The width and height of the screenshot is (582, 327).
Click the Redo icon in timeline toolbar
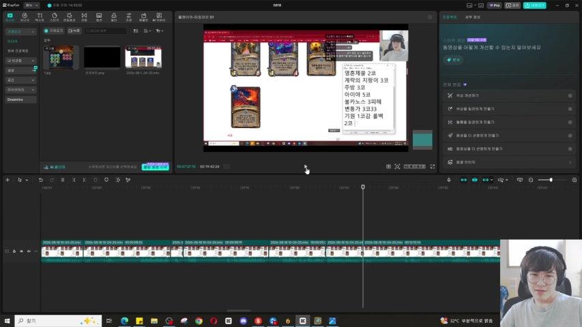pyautogui.click(x=52, y=180)
